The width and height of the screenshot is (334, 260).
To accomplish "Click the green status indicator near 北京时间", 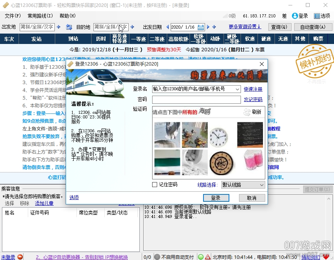I will [x=201, y=256].
